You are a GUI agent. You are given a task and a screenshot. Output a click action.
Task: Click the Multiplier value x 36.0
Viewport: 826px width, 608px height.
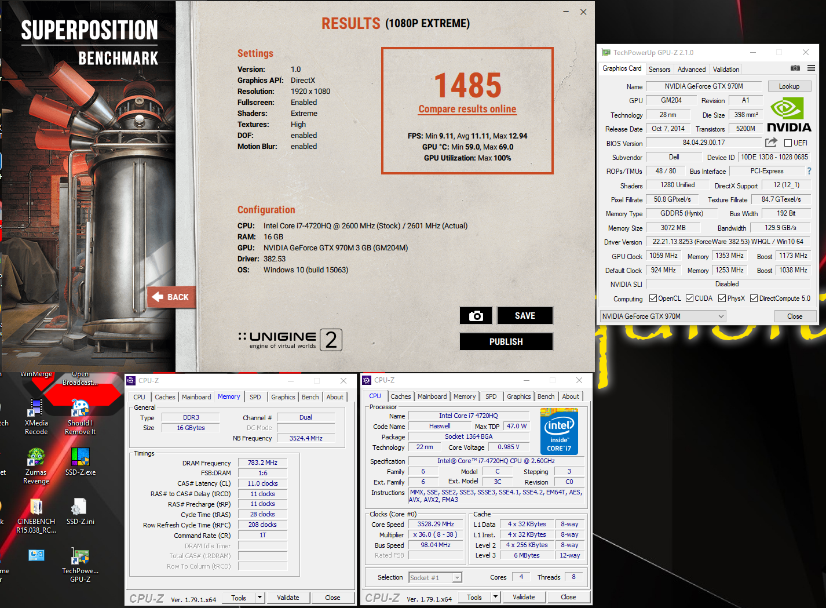(436, 534)
